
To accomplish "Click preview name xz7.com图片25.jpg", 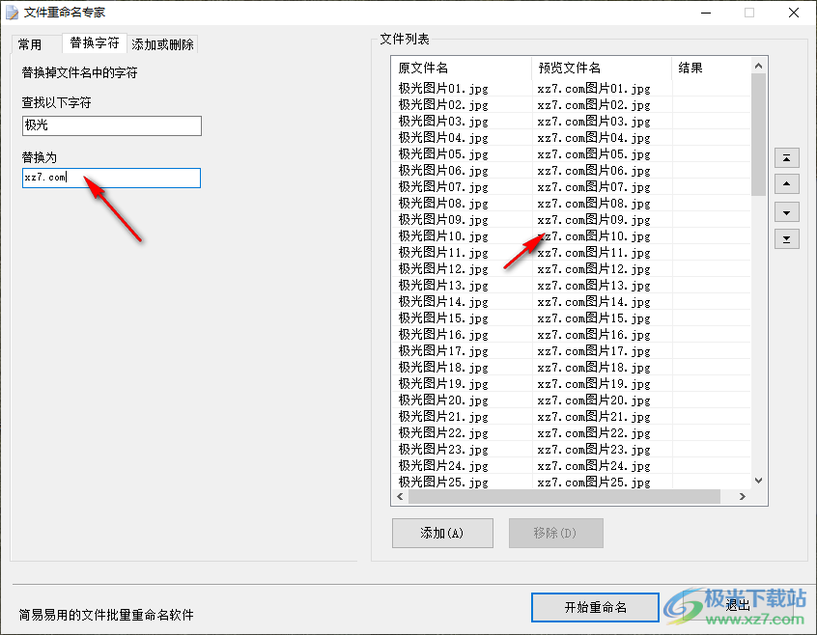I will click(x=594, y=482).
